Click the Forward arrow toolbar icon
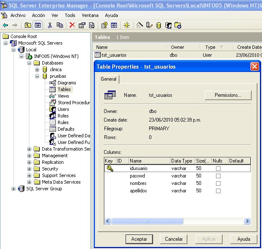Viewport: 262px width, 249px height. pyautogui.click(x=15, y=25)
